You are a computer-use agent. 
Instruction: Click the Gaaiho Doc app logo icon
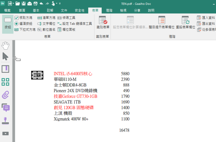click(3, 3)
